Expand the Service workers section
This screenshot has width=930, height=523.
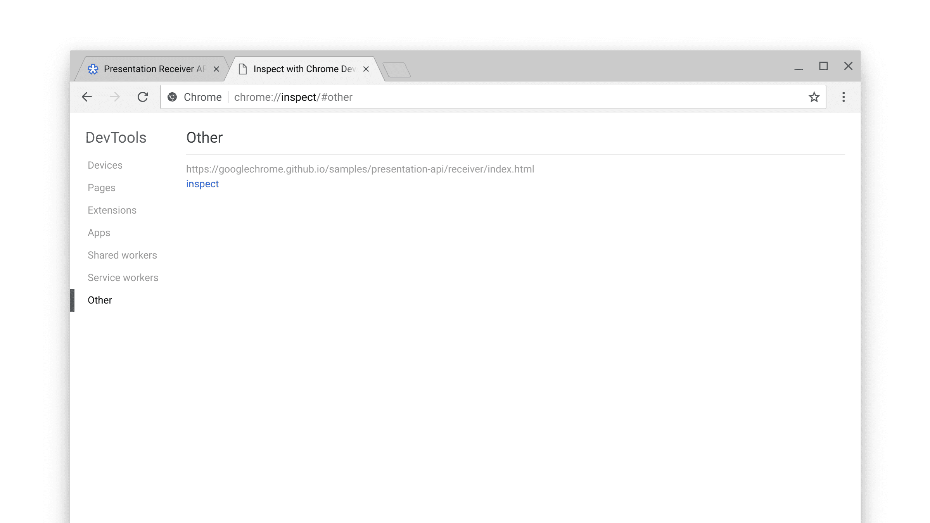[x=123, y=277]
